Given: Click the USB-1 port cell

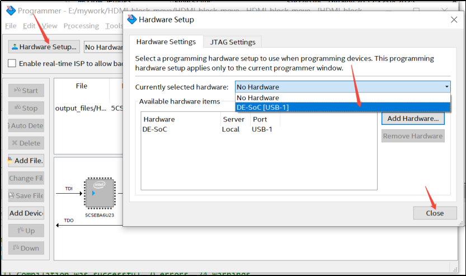Looking at the screenshot, I should pyautogui.click(x=262, y=129).
